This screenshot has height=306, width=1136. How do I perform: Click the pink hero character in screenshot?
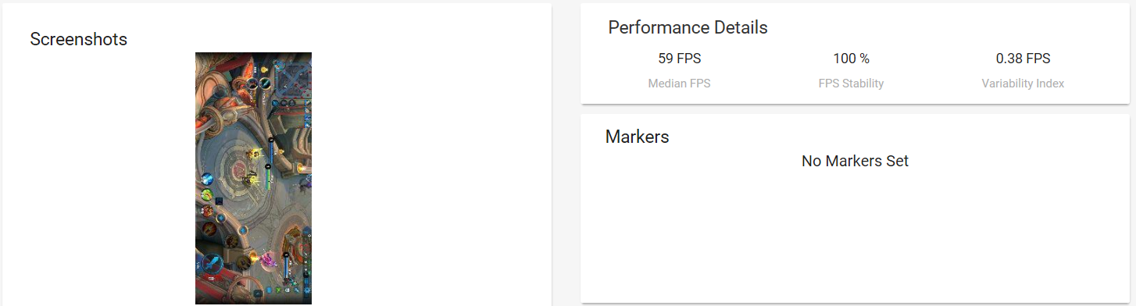[x=268, y=258]
